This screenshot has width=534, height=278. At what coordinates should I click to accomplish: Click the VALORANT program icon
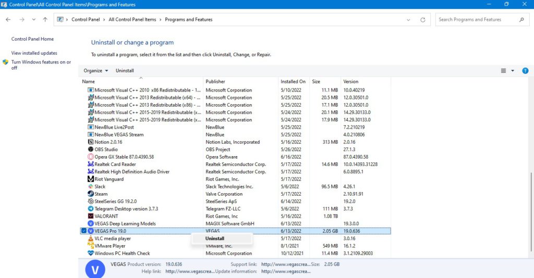(90, 216)
